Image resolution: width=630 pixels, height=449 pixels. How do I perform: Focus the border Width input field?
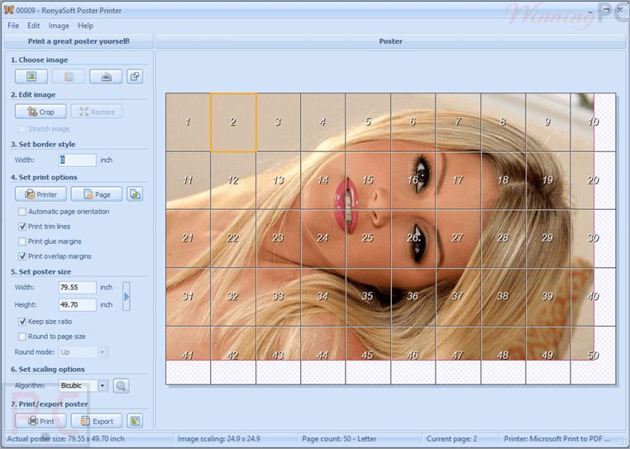[78, 160]
